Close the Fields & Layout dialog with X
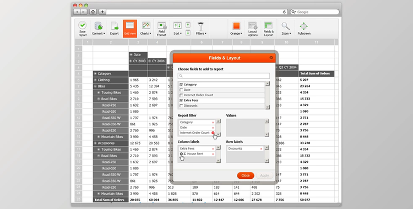 point(271,58)
